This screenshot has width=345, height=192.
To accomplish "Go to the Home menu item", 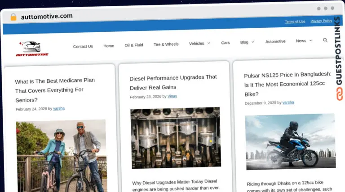I will [109, 46].
